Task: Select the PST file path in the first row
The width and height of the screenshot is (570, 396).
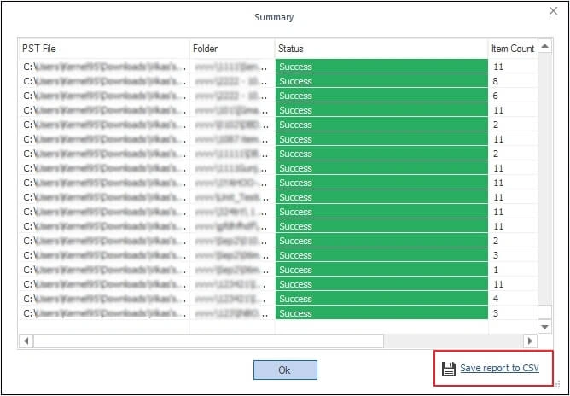Action: (x=104, y=67)
